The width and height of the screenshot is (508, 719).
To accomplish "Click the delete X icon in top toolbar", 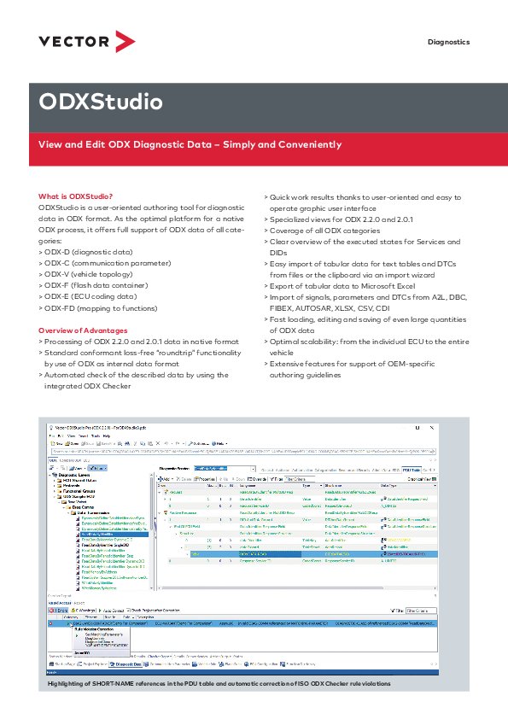I will (158, 443).
